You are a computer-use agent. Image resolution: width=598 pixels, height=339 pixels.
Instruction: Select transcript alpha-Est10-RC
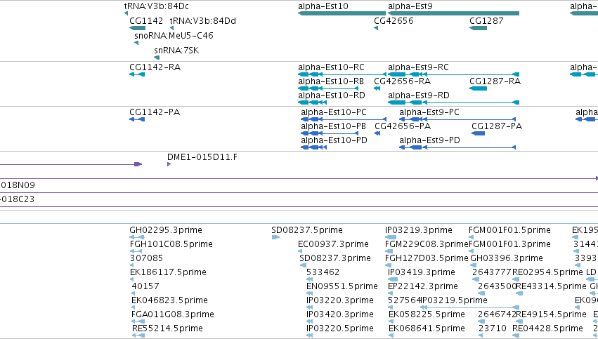tap(342, 74)
